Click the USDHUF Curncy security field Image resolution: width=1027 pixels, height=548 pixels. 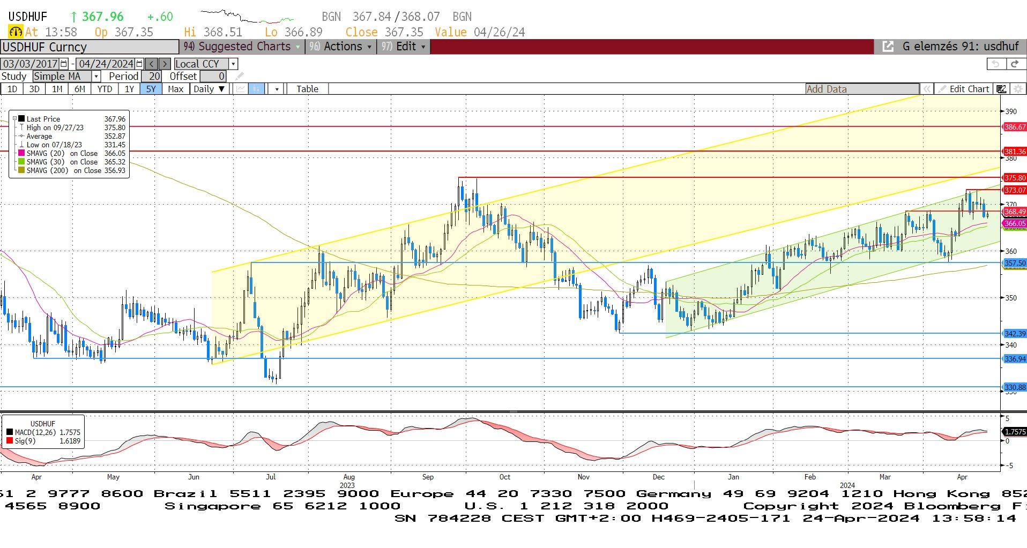coord(90,47)
